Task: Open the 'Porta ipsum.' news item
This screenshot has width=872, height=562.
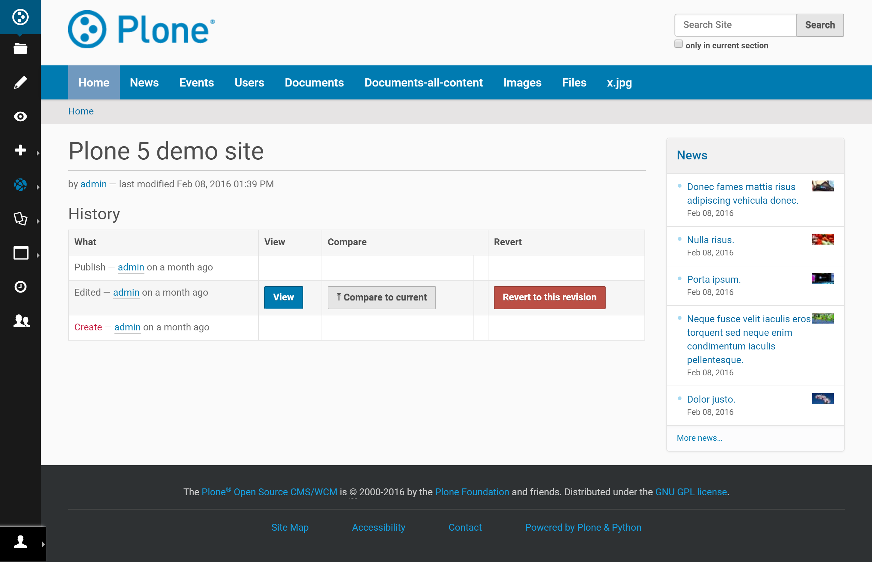Action: tap(714, 279)
